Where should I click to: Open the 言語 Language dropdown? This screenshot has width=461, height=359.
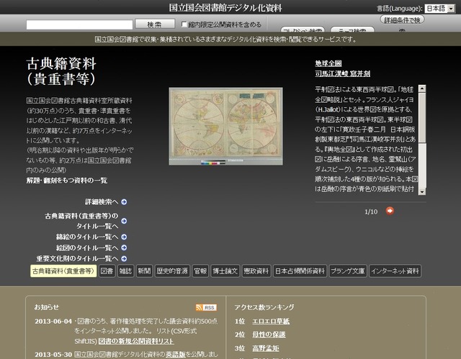439,9
